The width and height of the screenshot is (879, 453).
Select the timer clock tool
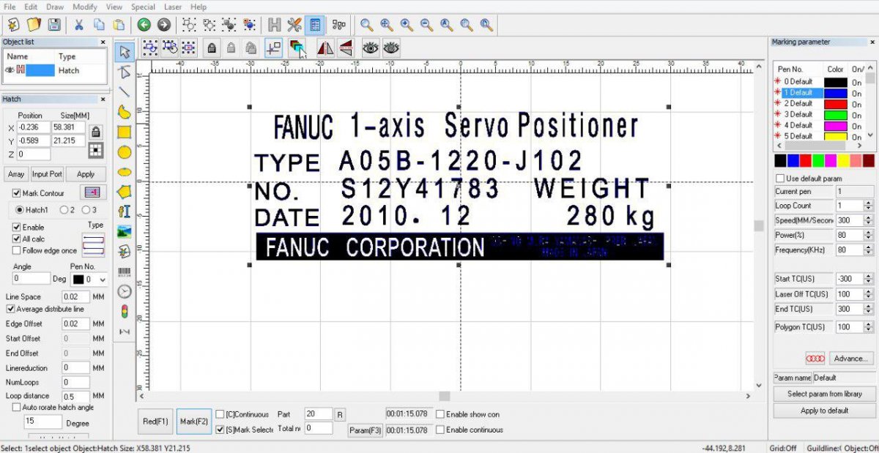click(x=125, y=291)
